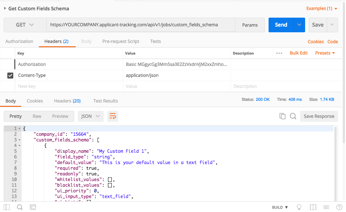Click the Basic authorization header value
Viewport: 346px width, 212px height.
[176, 64]
